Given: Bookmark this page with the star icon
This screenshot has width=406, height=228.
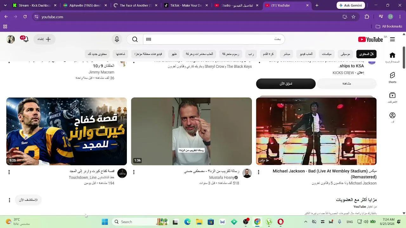Looking at the screenshot, I should (353, 17).
